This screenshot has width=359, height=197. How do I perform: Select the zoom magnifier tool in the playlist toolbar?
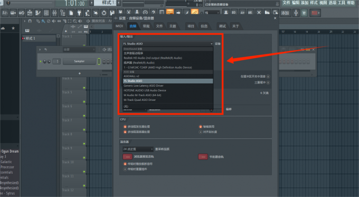[x=74, y=21]
